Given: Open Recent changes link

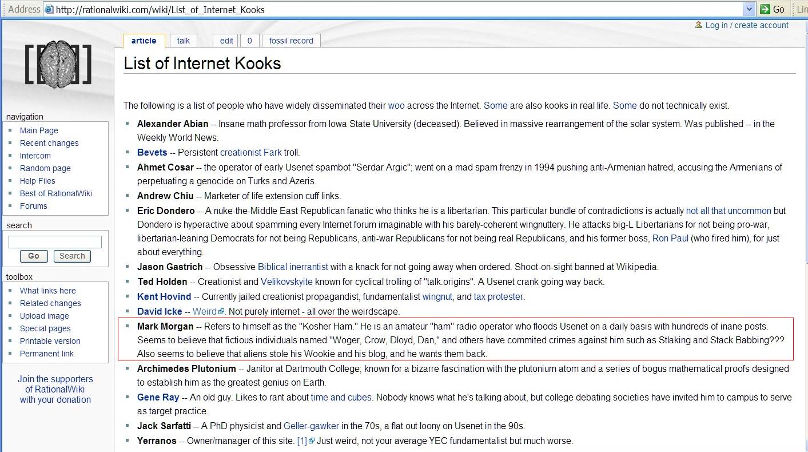Looking at the screenshot, I should tap(49, 143).
